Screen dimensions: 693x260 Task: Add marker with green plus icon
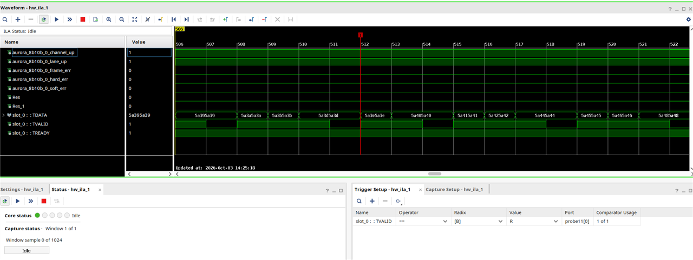[225, 19]
